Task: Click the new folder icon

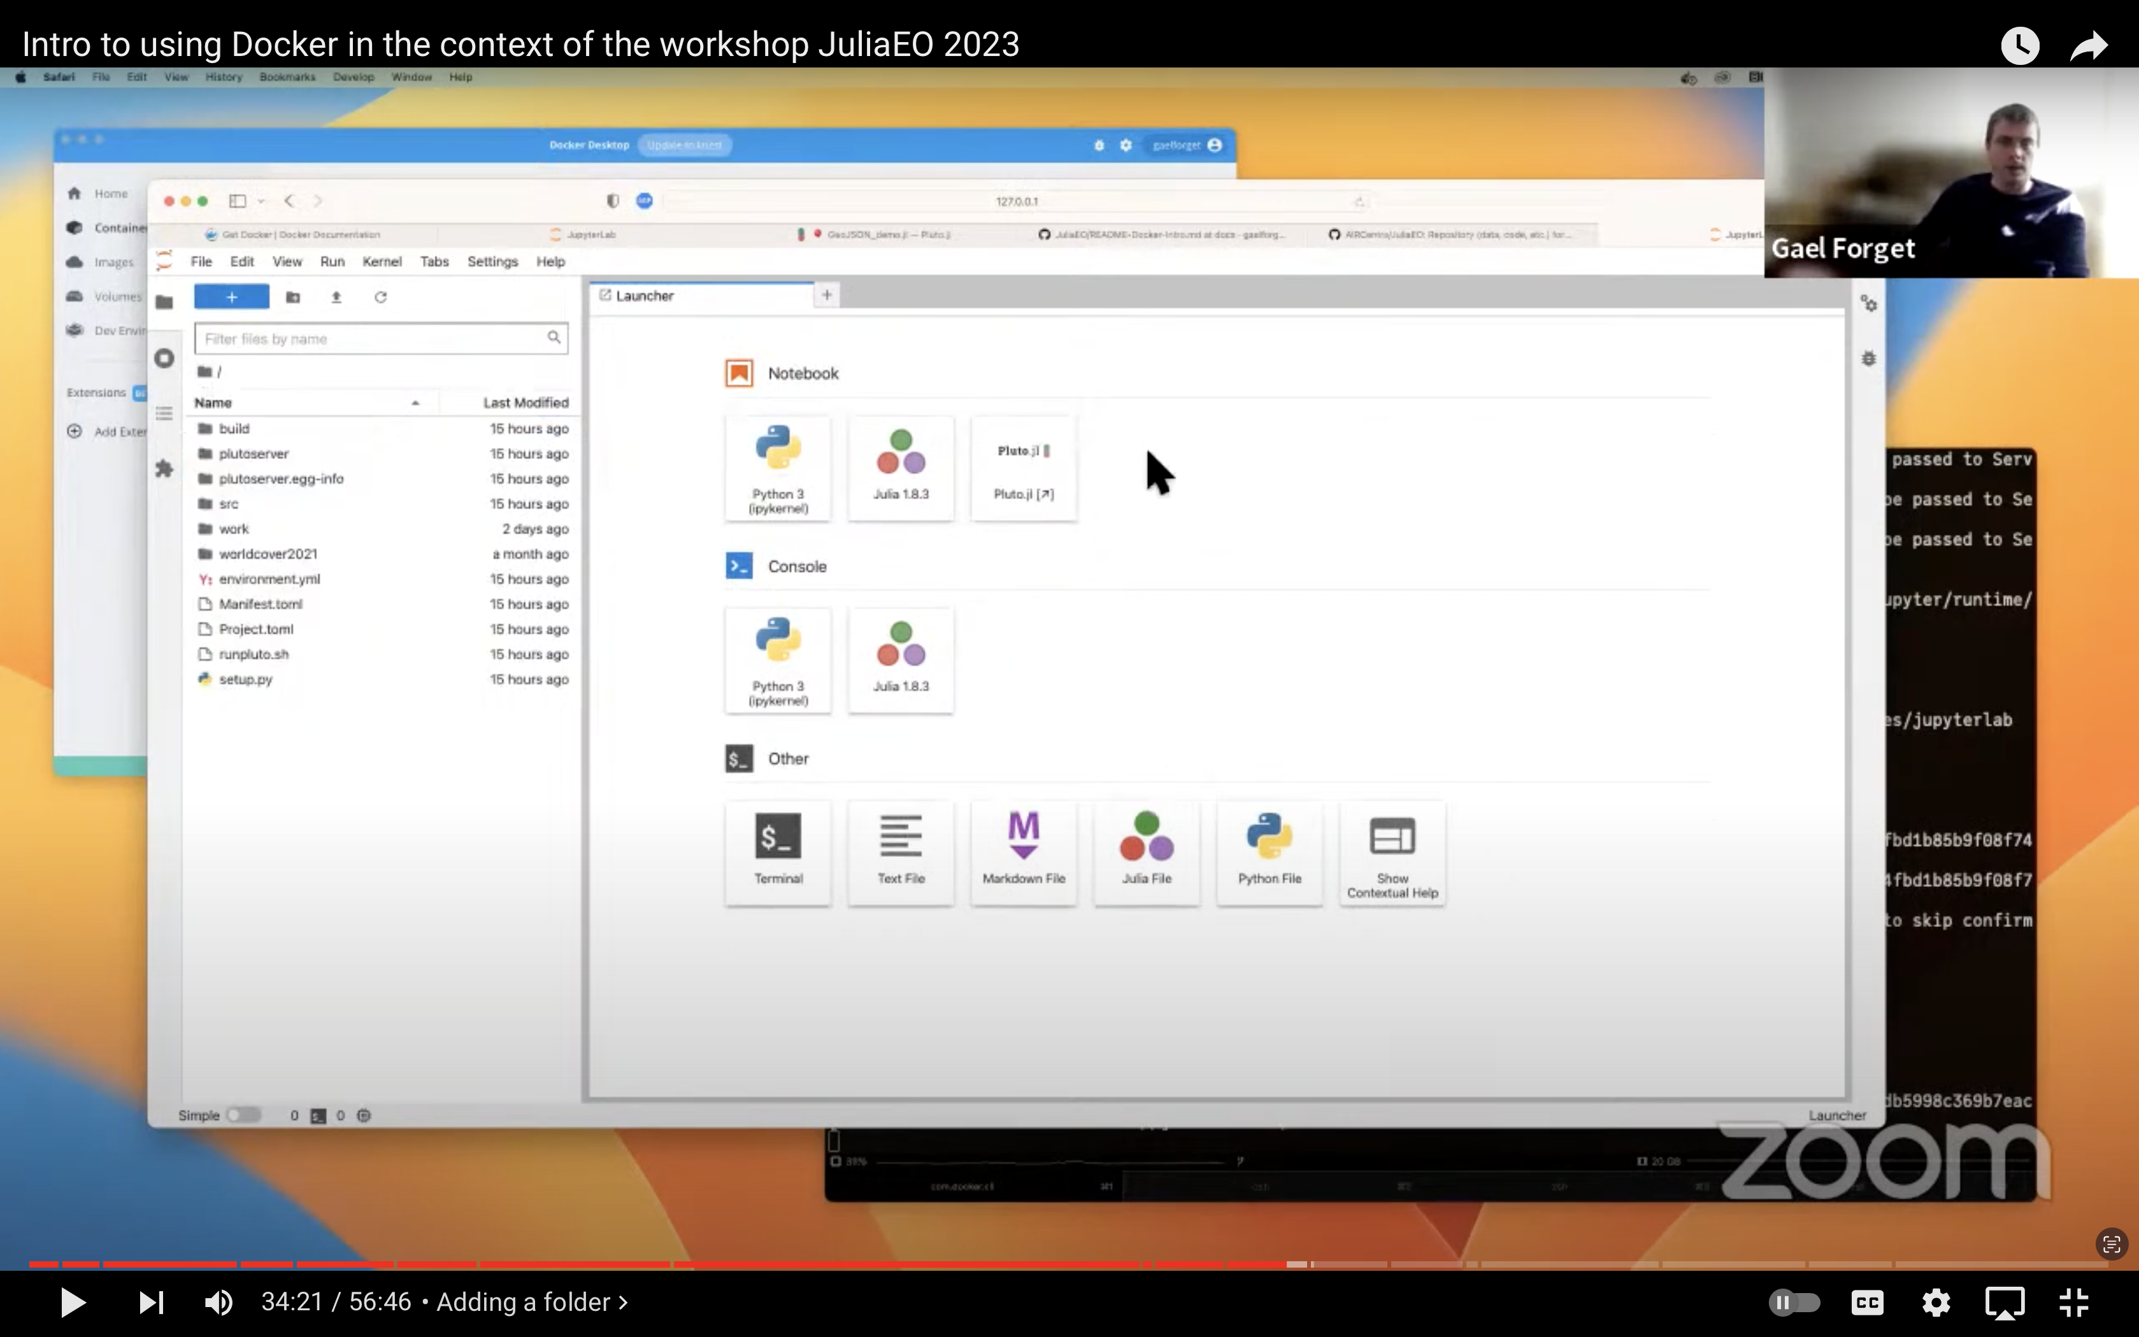Action: point(293,297)
